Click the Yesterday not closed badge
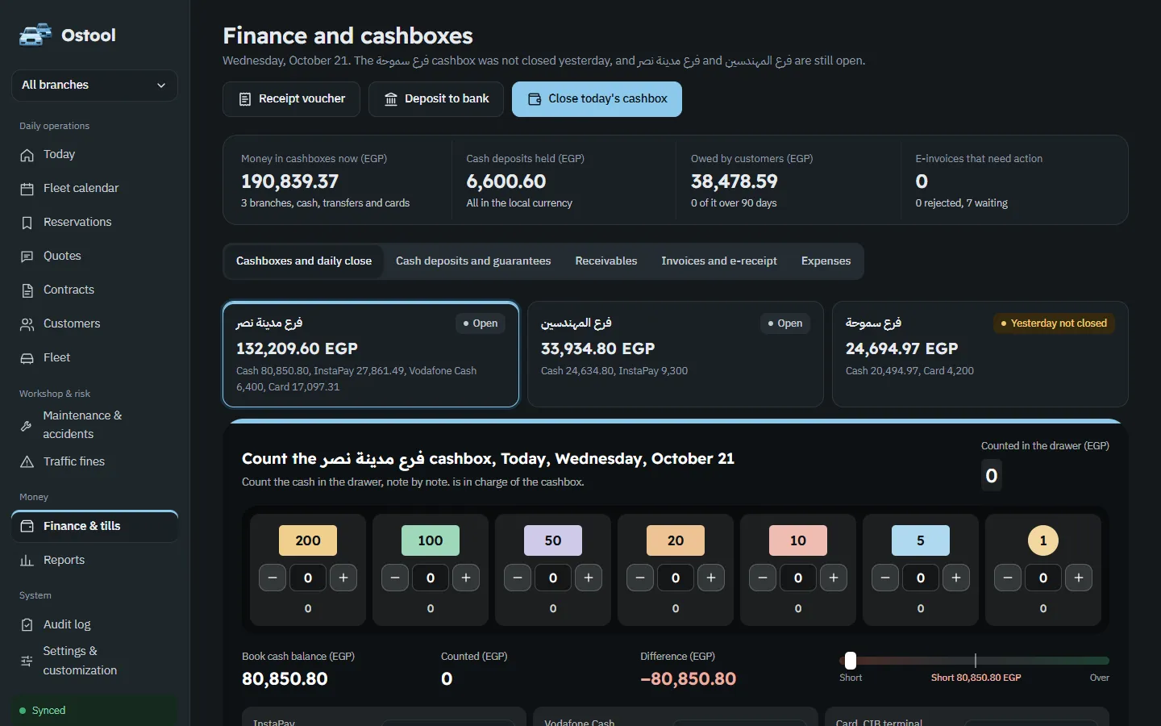Screen dimensions: 1161x726 tap(1054, 323)
